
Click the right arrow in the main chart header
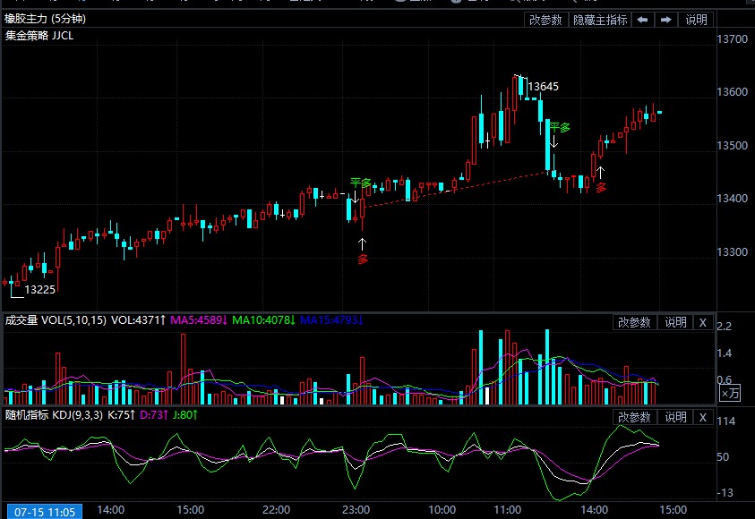tap(666, 20)
